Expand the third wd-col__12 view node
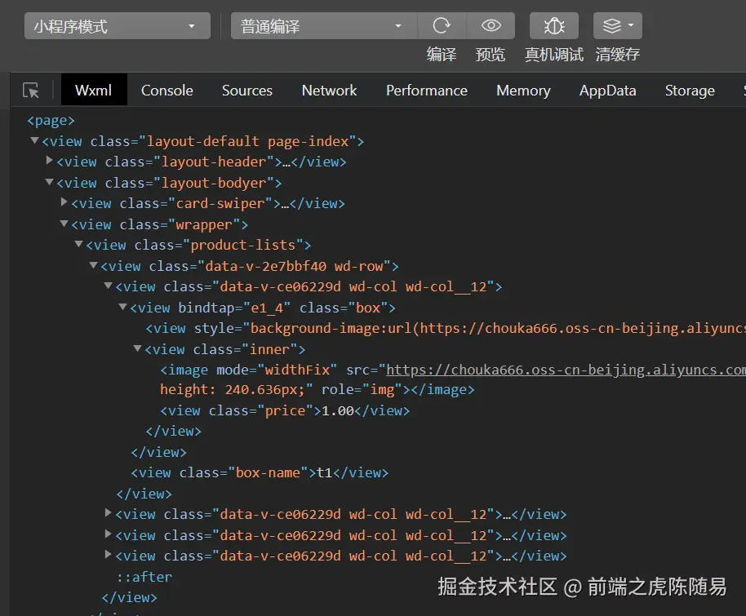 108,534
